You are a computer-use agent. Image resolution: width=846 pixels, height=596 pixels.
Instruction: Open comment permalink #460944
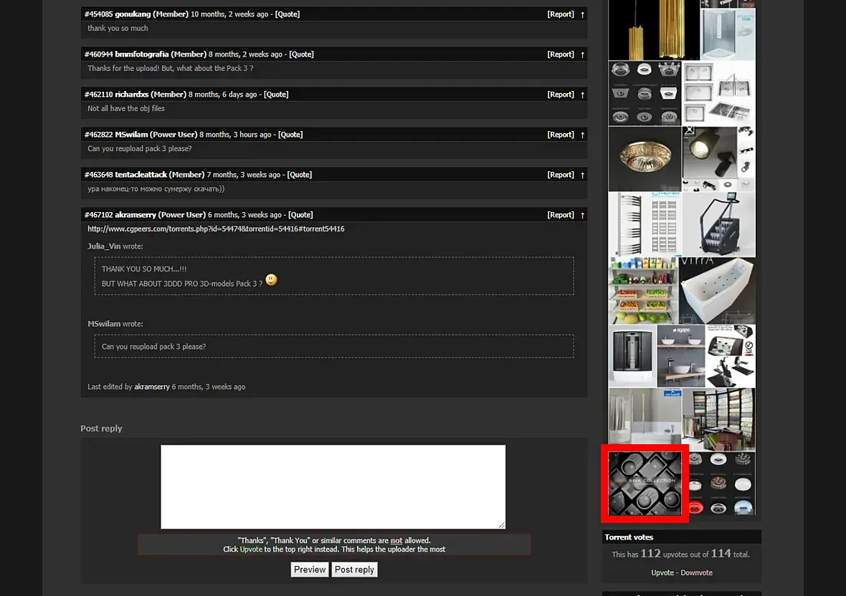[99, 54]
